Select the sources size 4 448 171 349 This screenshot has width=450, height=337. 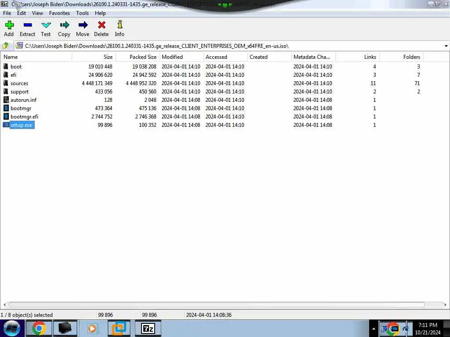[97, 83]
